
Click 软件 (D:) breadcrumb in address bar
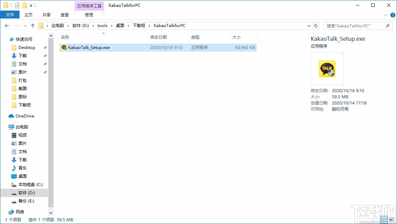[80, 26]
